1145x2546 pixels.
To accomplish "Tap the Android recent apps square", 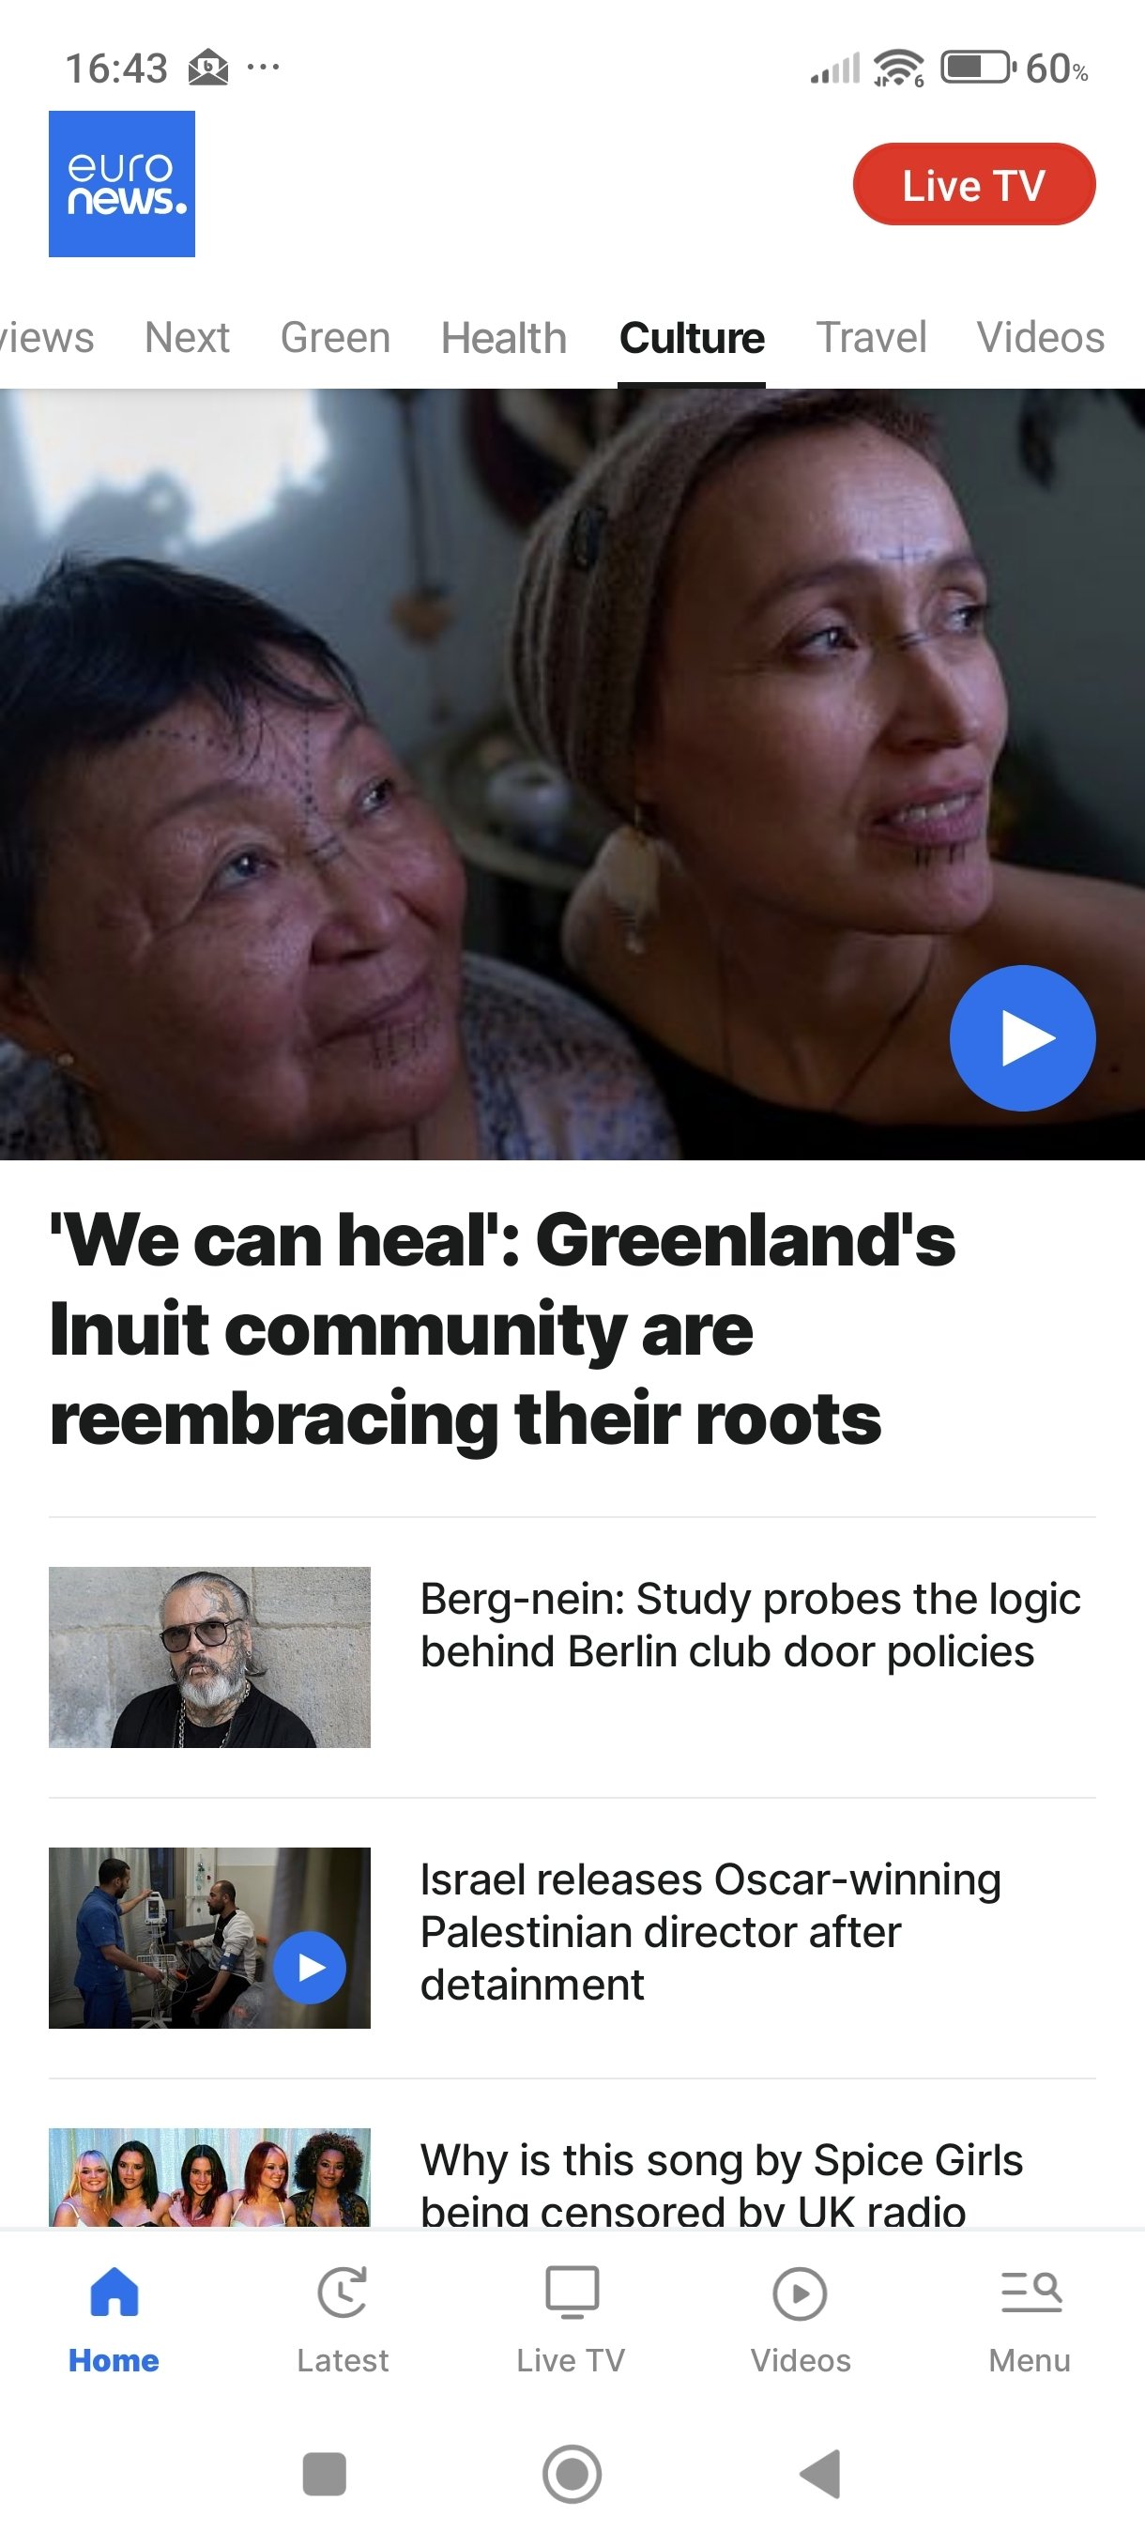I will point(324,2474).
